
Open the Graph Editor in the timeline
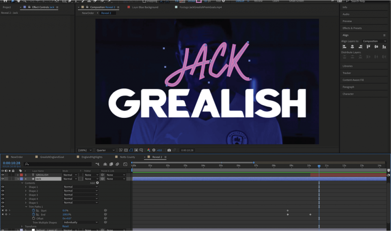pyautogui.click(x=125, y=164)
